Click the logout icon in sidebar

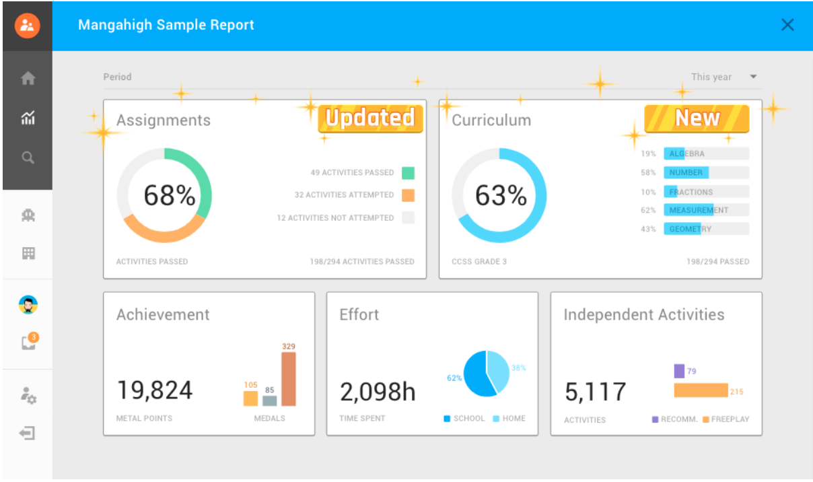click(28, 434)
